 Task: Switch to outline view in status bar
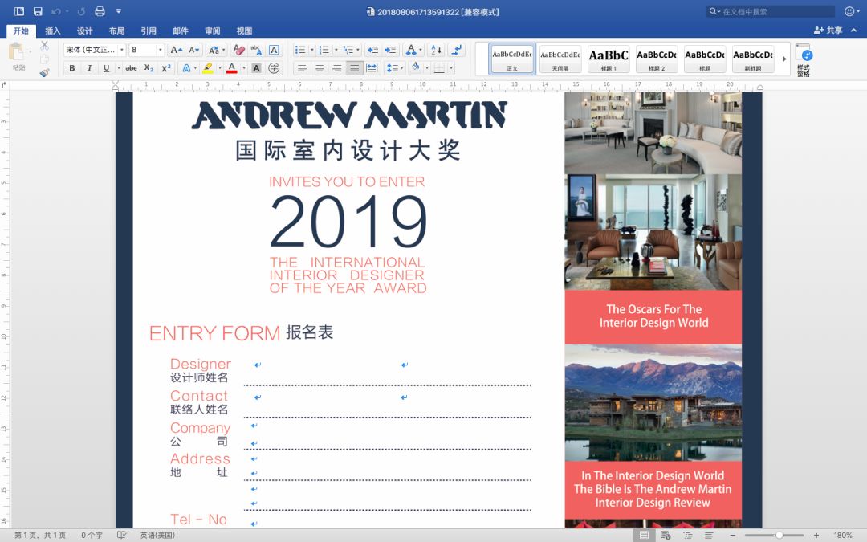pos(688,535)
